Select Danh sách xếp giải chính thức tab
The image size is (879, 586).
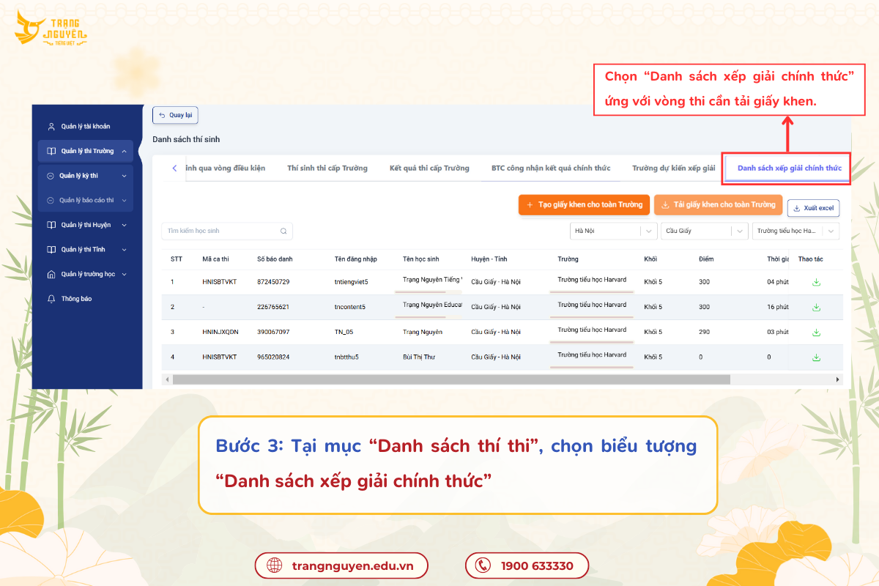click(789, 168)
